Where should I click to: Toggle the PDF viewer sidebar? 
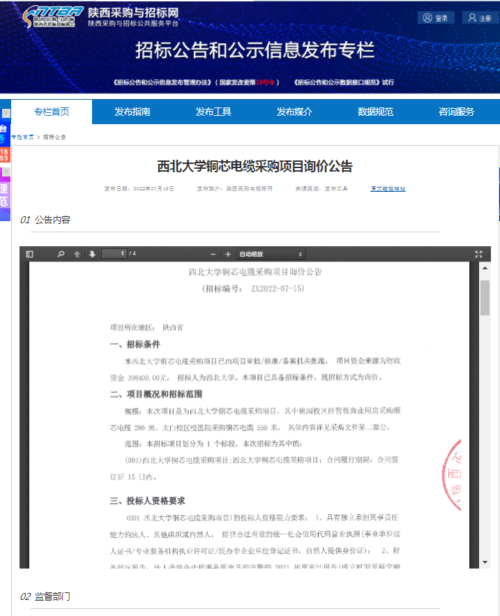pyautogui.click(x=29, y=254)
